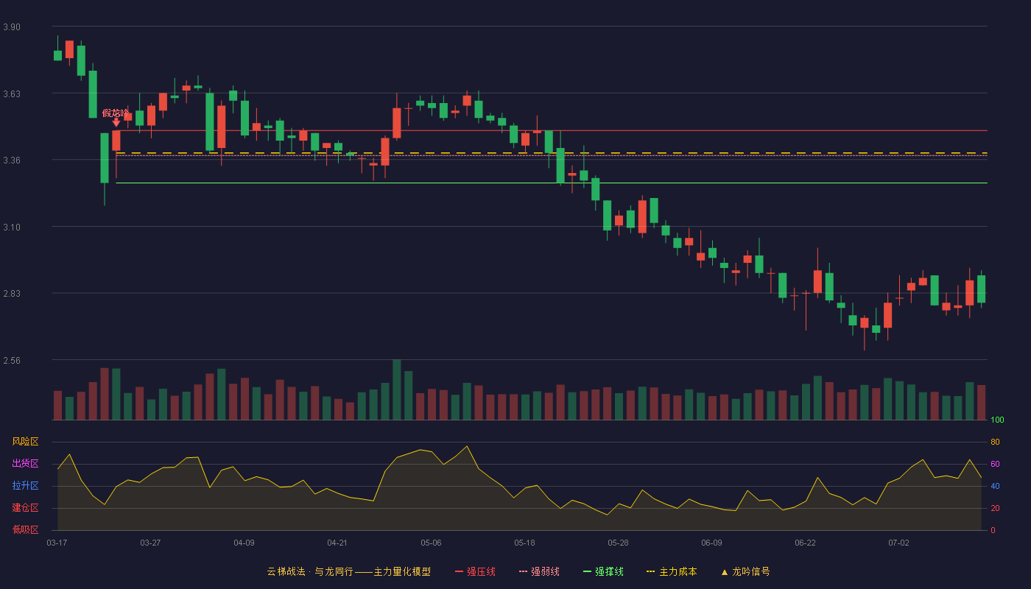
Task: Click the 07-02 date label
Action: (898, 543)
